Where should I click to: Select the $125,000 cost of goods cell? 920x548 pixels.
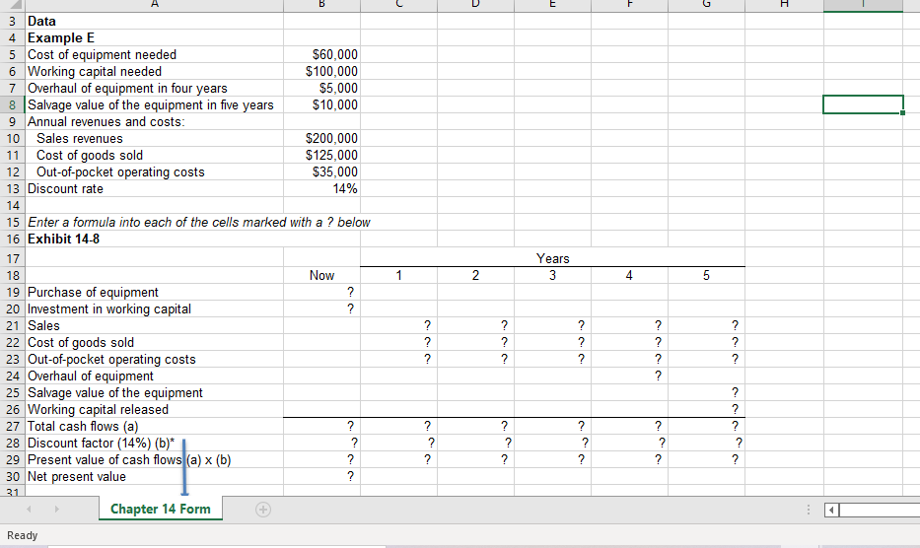click(x=321, y=156)
